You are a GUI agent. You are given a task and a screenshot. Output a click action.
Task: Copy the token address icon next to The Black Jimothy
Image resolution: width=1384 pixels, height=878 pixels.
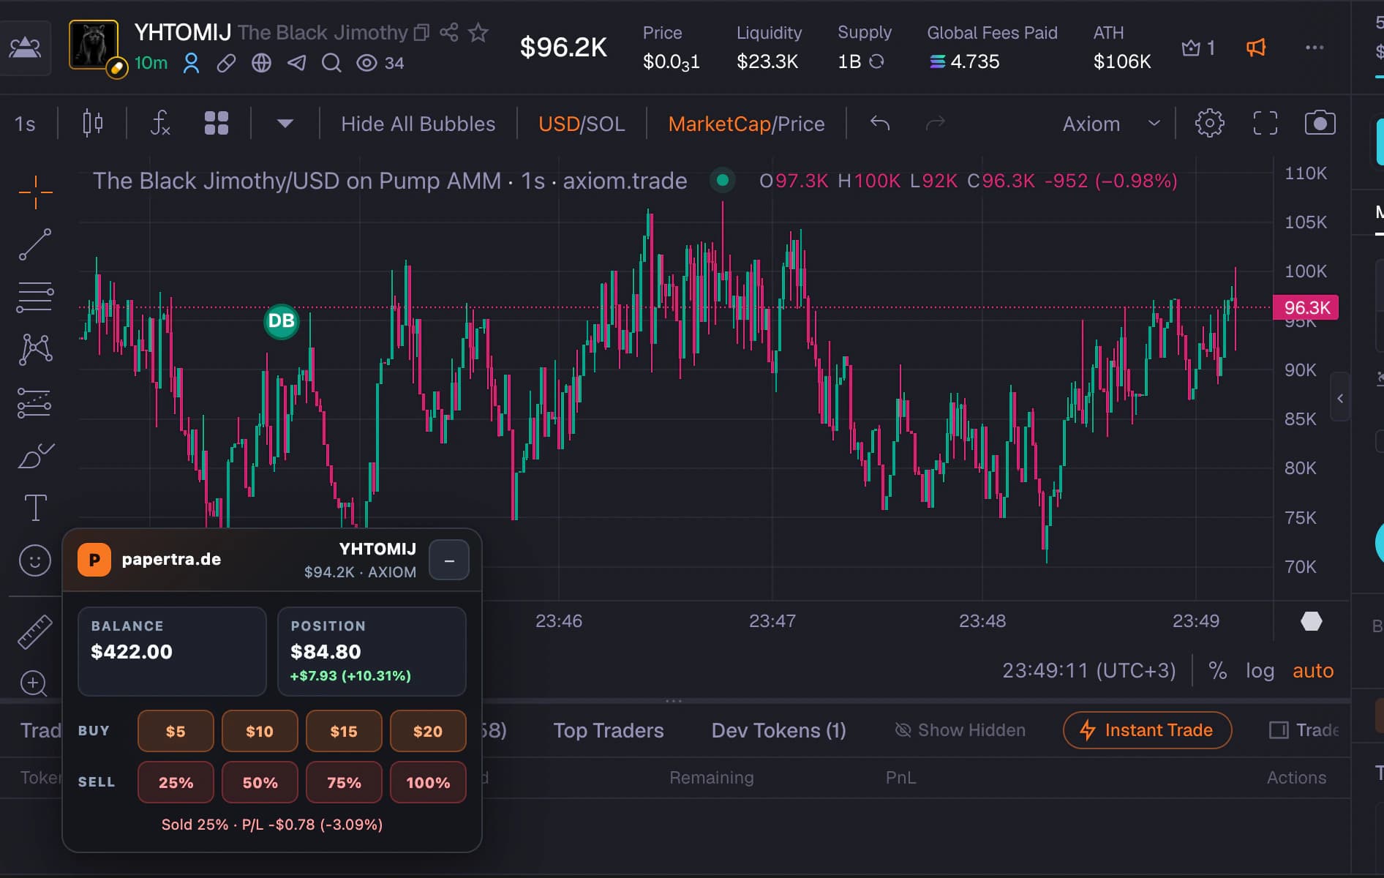(421, 32)
